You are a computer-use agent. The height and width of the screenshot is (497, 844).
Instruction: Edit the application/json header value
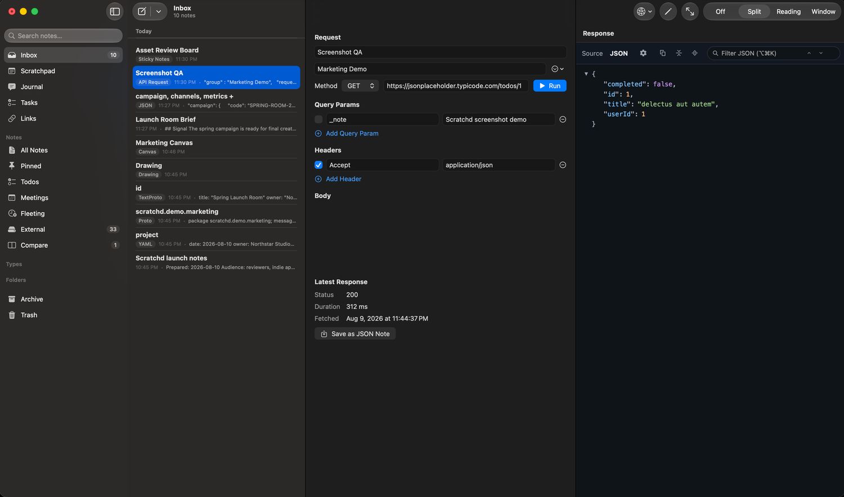click(499, 165)
